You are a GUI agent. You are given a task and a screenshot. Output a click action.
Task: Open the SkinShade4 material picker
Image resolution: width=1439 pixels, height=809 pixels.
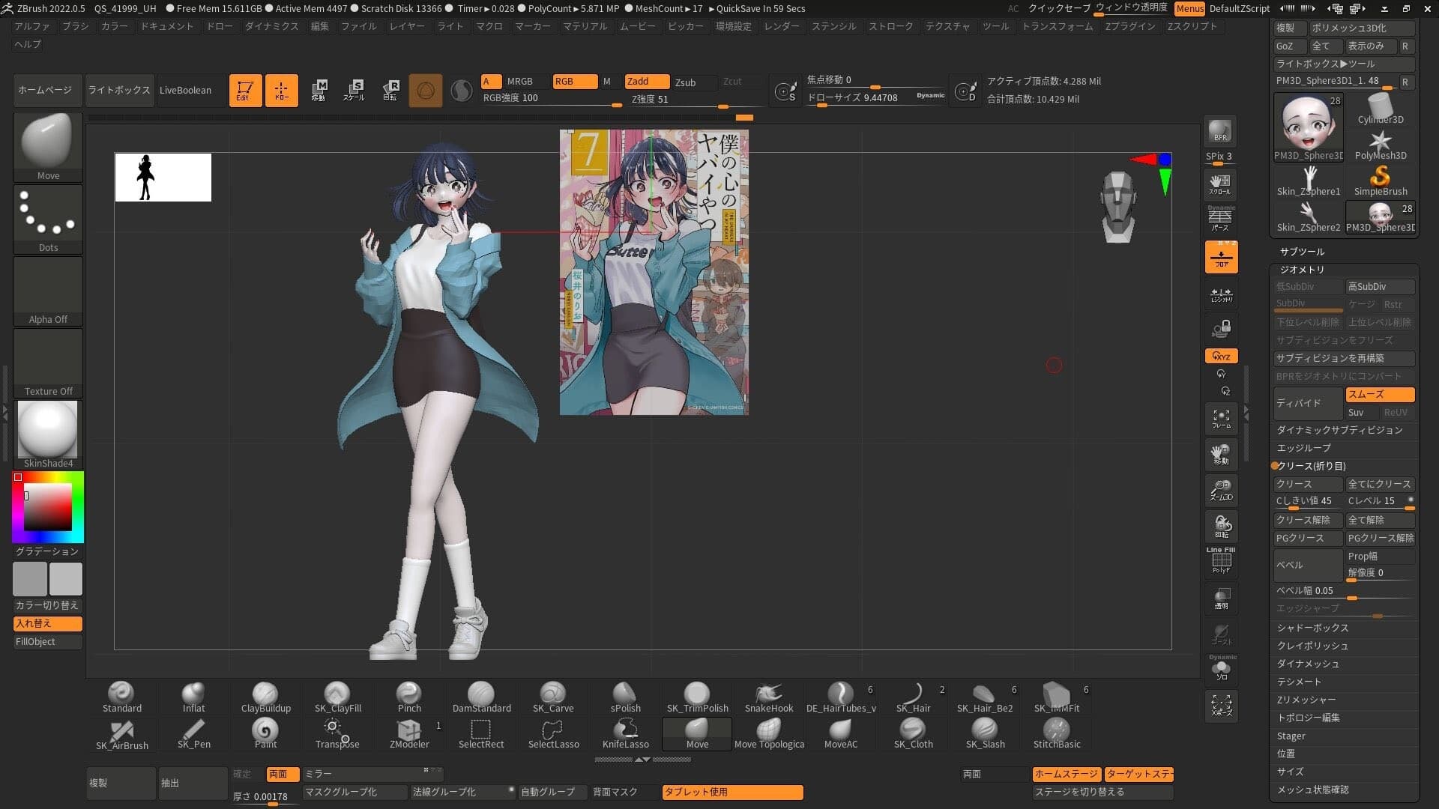[x=48, y=434]
